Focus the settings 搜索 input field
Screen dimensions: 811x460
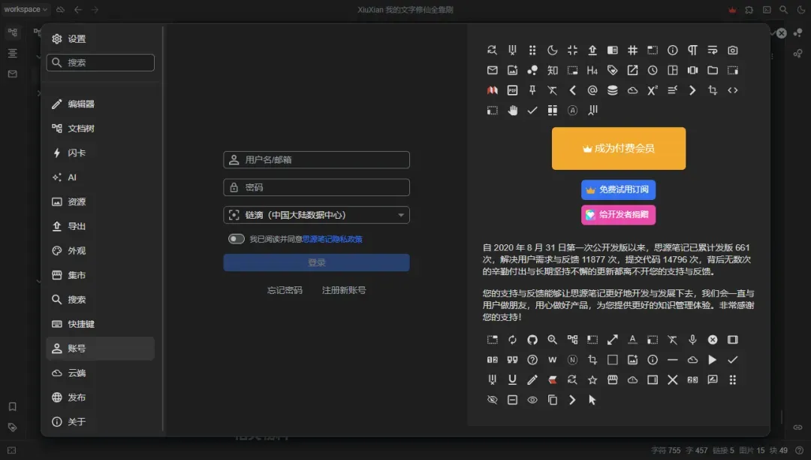click(x=101, y=62)
